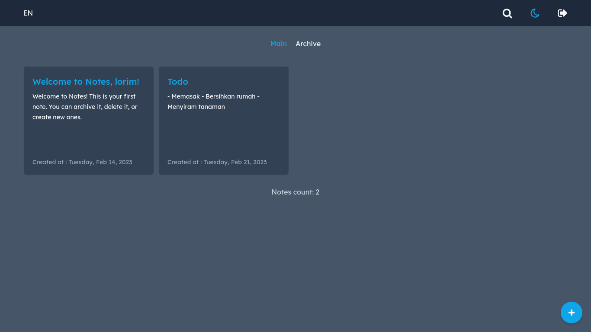Click the 'Welcome to Notes' card heading

click(86, 82)
